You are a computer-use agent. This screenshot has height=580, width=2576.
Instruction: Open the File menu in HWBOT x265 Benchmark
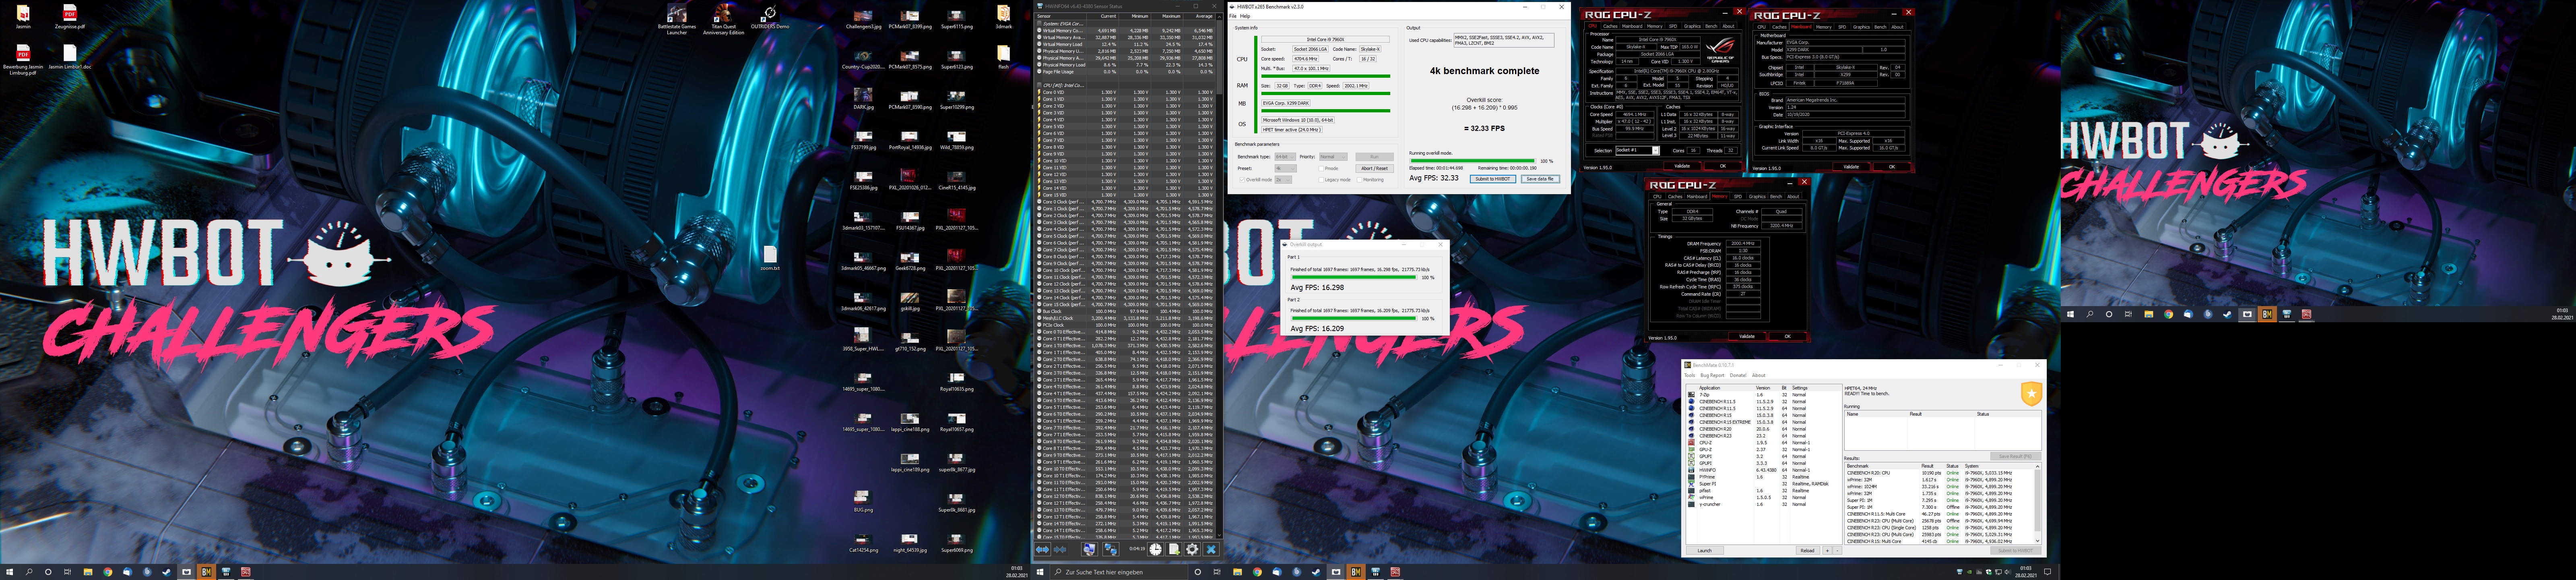(1233, 16)
